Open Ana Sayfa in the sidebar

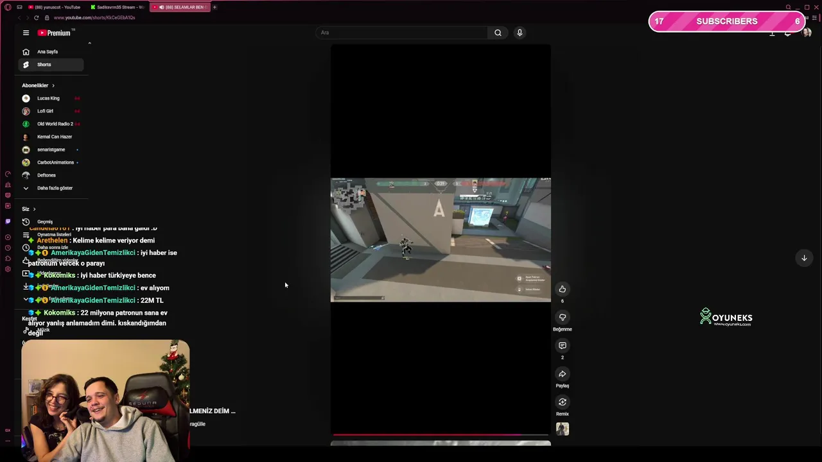click(51, 51)
